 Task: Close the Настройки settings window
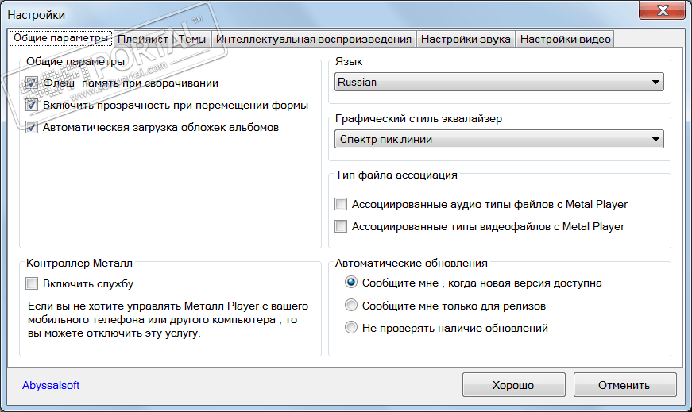click(x=664, y=12)
